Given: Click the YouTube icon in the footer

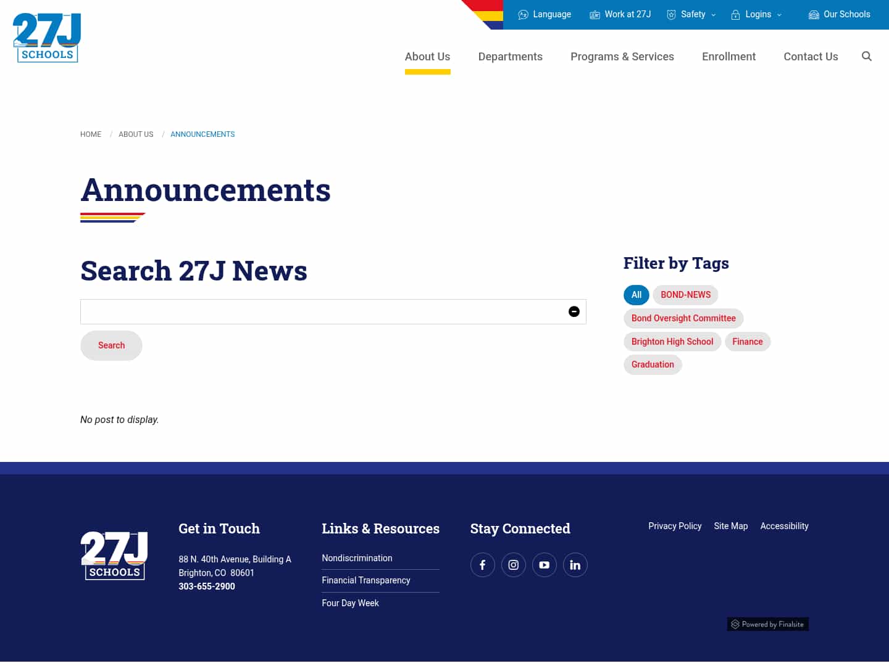Looking at the screenshot, I should (545, 565).
